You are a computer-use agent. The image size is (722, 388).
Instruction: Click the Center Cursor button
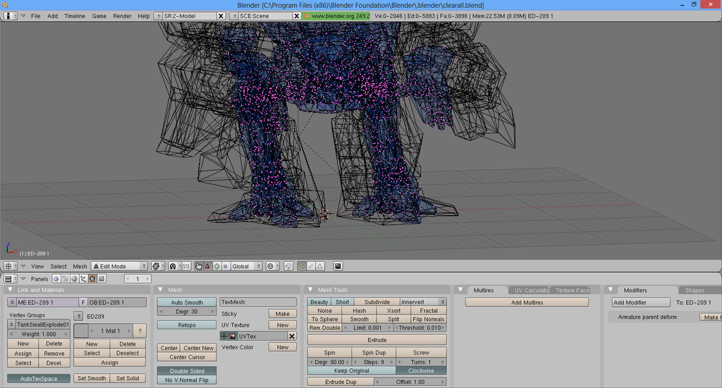click(x=186, y=357)
